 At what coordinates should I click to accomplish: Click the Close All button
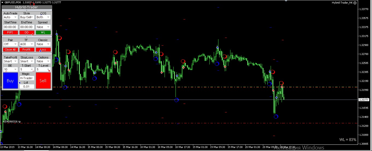pos(10,50)
